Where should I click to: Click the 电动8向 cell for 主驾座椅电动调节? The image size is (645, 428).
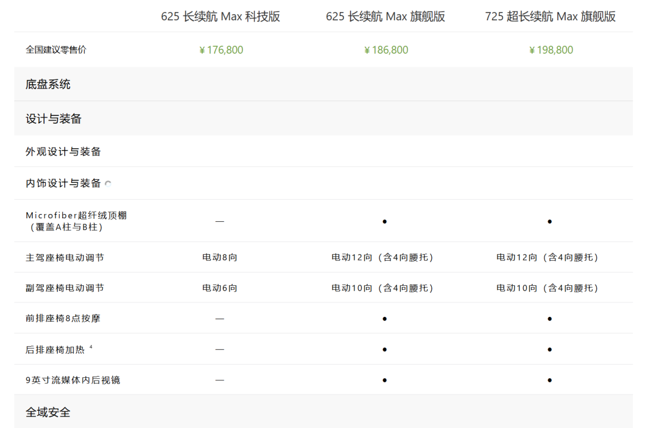tap(220, 258)
